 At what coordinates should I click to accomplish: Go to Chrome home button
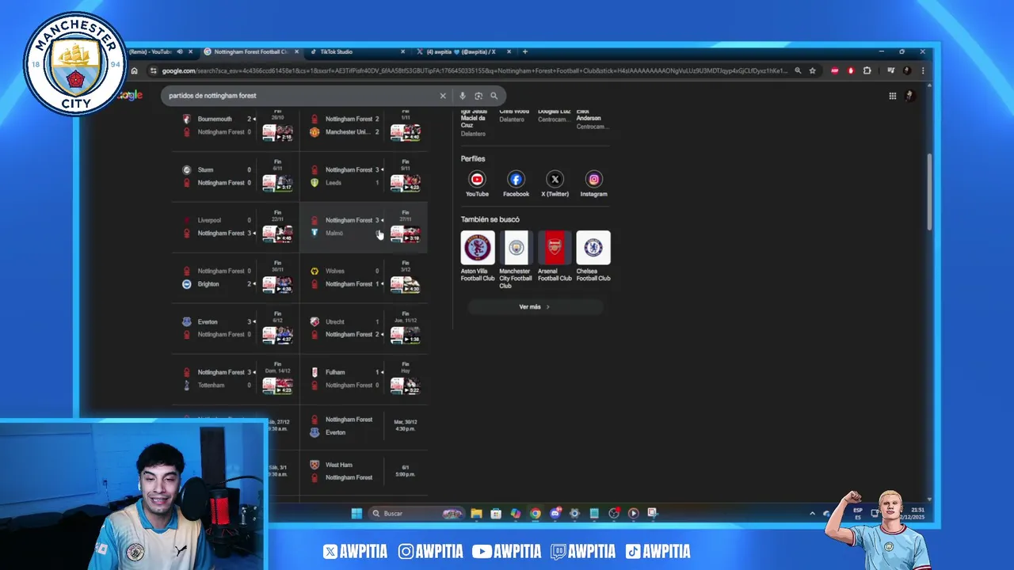pyautogui.click(x=134, y=70)
